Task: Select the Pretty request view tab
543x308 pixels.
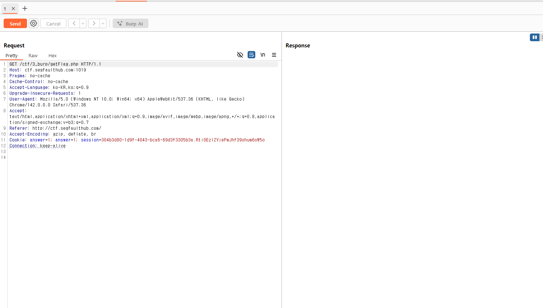Action: click(12, 56)
